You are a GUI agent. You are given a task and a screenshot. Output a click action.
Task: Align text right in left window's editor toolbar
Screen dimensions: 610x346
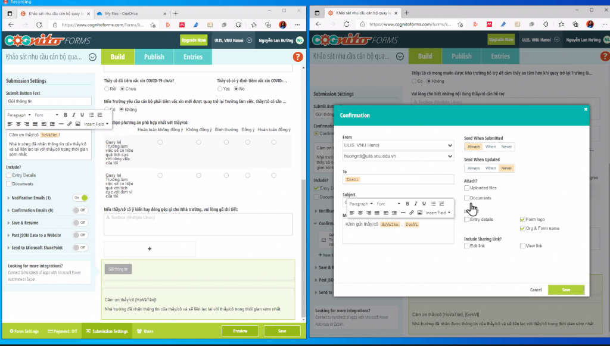click(x=27, y=124)
